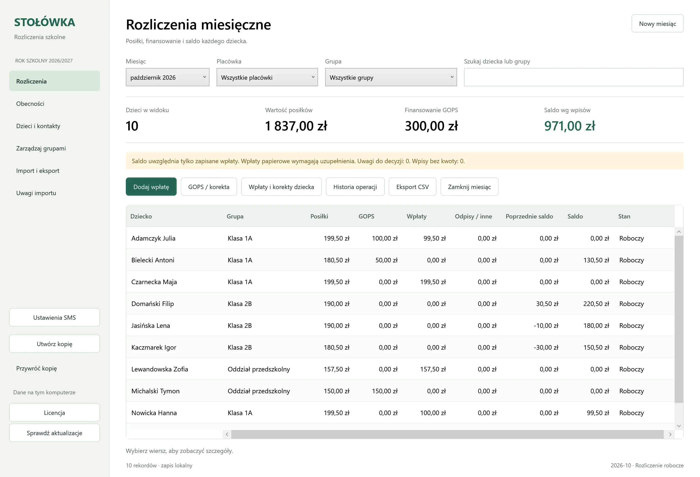The width and height of the screenshot is (700, 477).
Task: Click the table's horizontal scrollbar thumb
Action: [x=447, y=434]
